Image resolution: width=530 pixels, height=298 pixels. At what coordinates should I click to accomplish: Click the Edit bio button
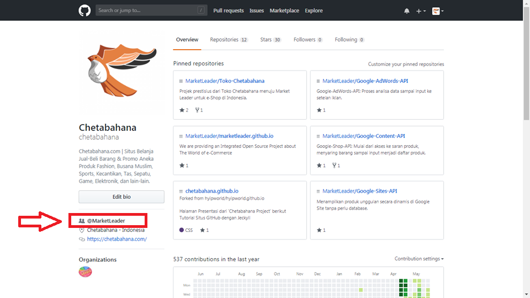(x=121, y=196)
